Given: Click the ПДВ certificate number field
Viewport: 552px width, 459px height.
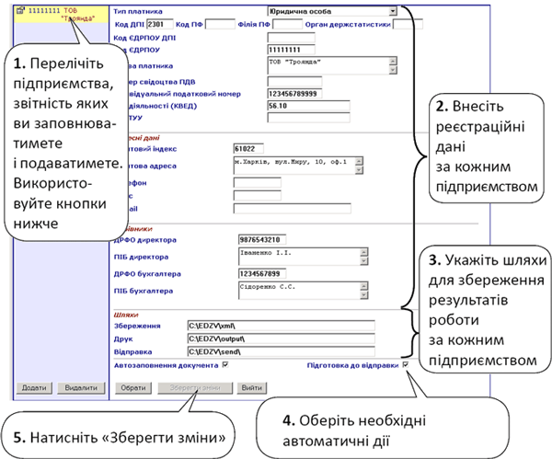Looking at the screenshot, I should (294, 82).
